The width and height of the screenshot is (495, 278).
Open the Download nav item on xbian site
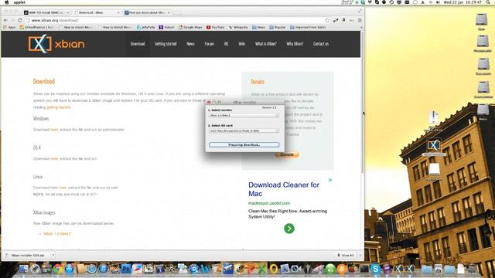[138, 44]
